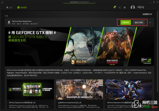Click the check for updates link
159x111 pixels.
[x=147, y=14]
